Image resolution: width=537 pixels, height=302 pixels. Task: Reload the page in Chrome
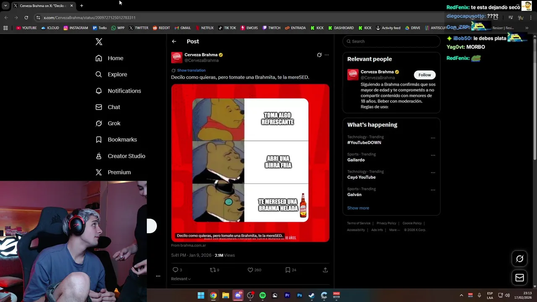coord(26,18)
